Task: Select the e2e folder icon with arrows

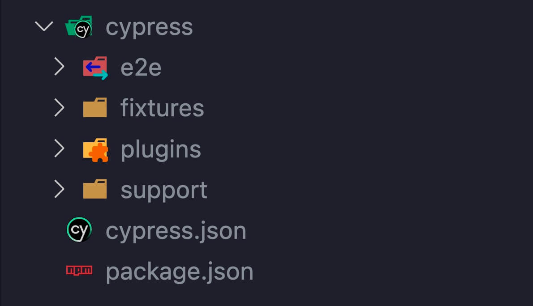Action: (x=95, y=67)
